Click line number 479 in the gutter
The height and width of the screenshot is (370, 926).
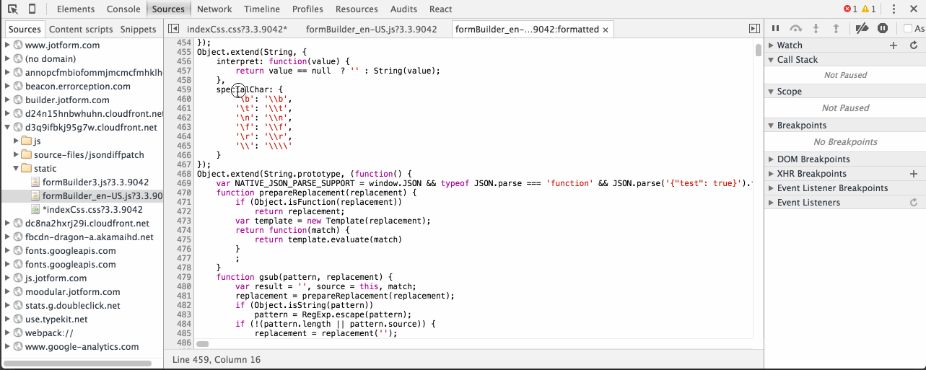coord(184,277)
